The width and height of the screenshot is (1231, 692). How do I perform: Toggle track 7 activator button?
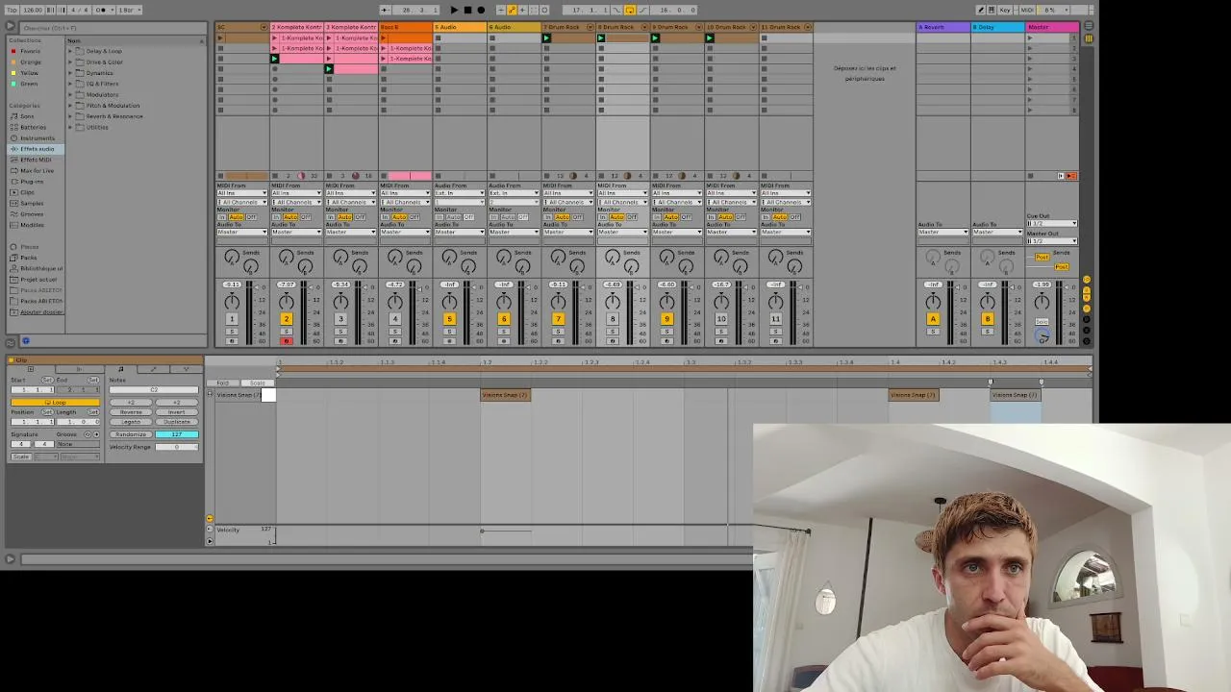click(558, 319)
